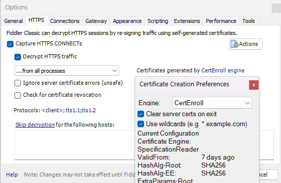Uncheck Clear server certs on exit
281x183 pixels.
[140, 114]
